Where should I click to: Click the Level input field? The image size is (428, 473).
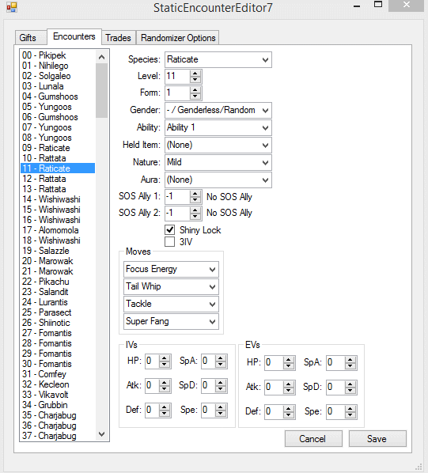point(178,76)
